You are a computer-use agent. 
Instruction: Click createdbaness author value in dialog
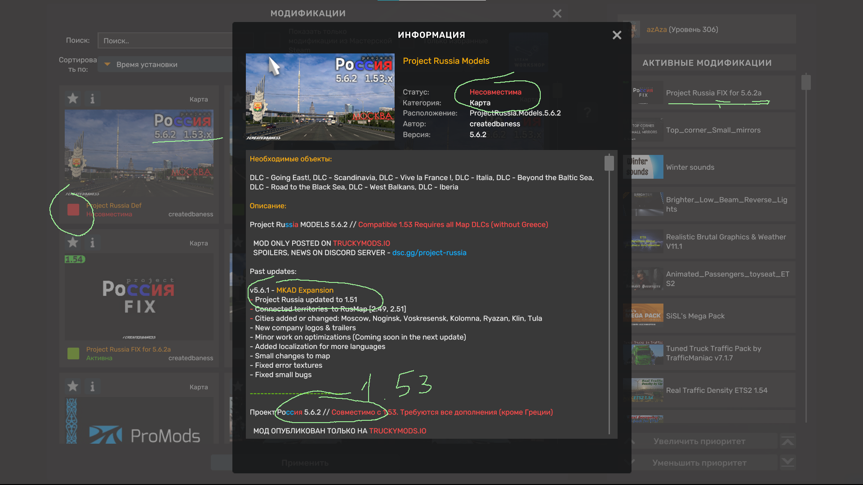click(494, 124)
